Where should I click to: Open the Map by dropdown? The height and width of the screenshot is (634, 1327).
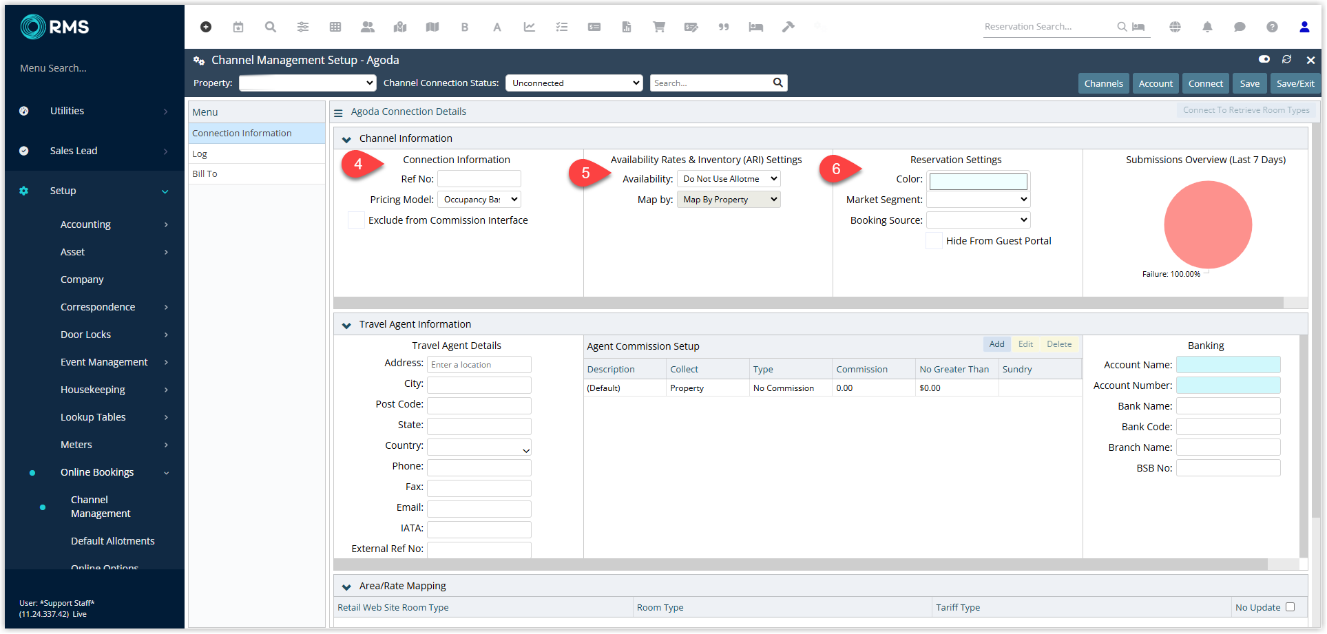[x=729, y=200]
